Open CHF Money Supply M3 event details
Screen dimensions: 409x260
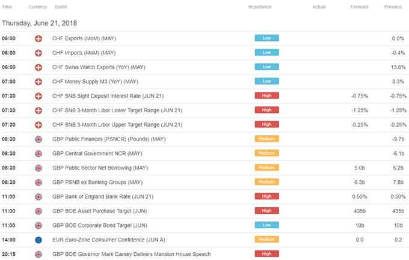(95, 82)
